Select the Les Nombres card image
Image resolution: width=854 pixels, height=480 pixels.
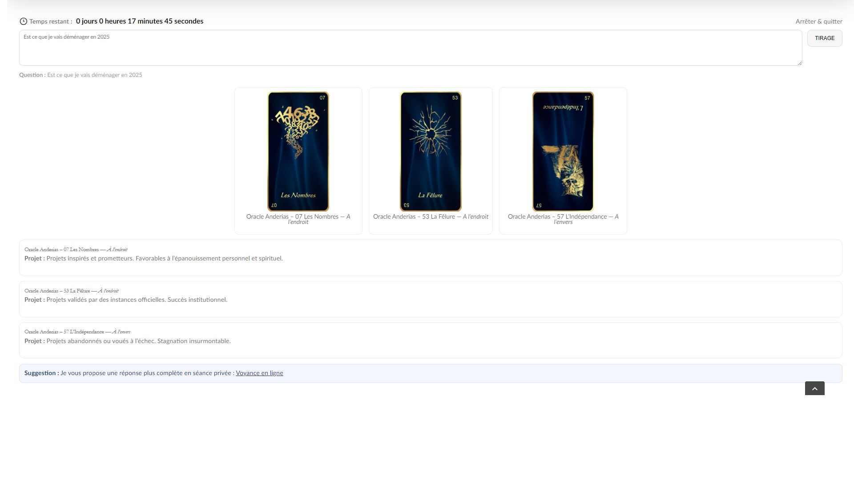tap(298, 152)
